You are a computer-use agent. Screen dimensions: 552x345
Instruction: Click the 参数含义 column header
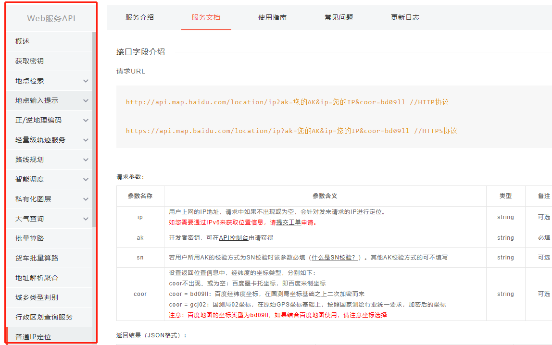[x=325, y=196]
